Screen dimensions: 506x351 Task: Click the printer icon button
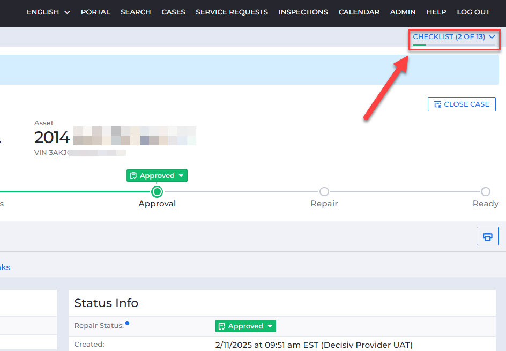coord(487,236)
